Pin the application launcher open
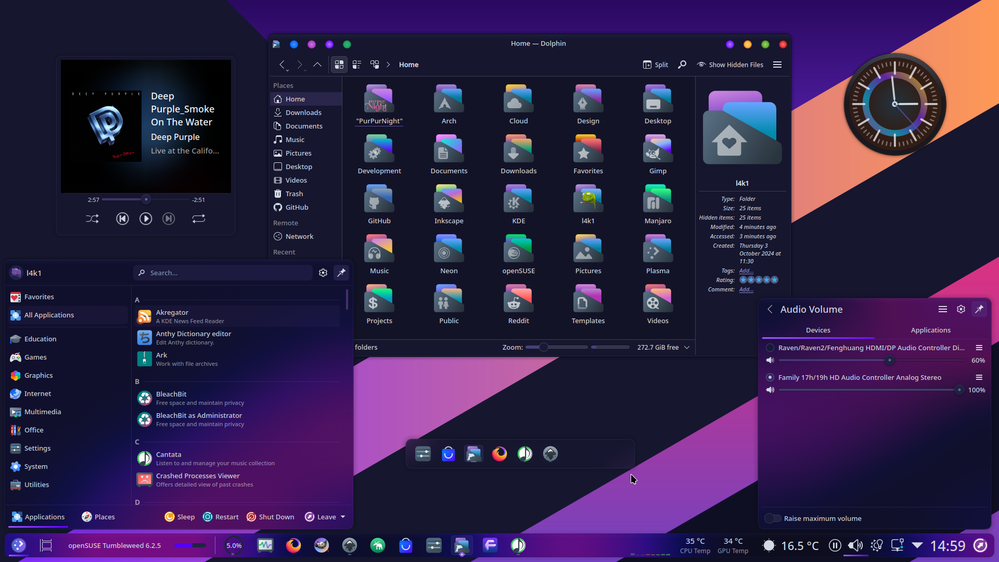999x562 pixels. (341, 273)
